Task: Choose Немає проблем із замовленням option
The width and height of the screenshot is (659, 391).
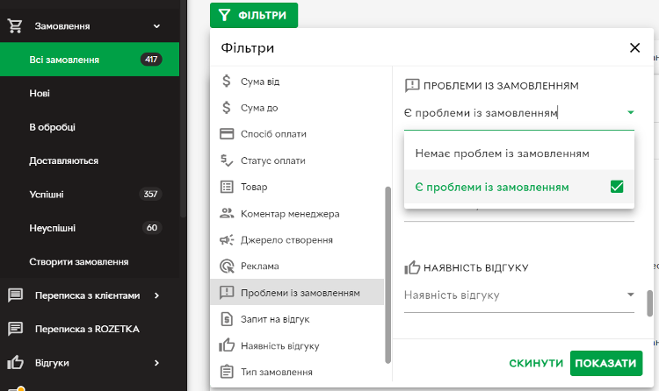Action: [x=519, y=153]
